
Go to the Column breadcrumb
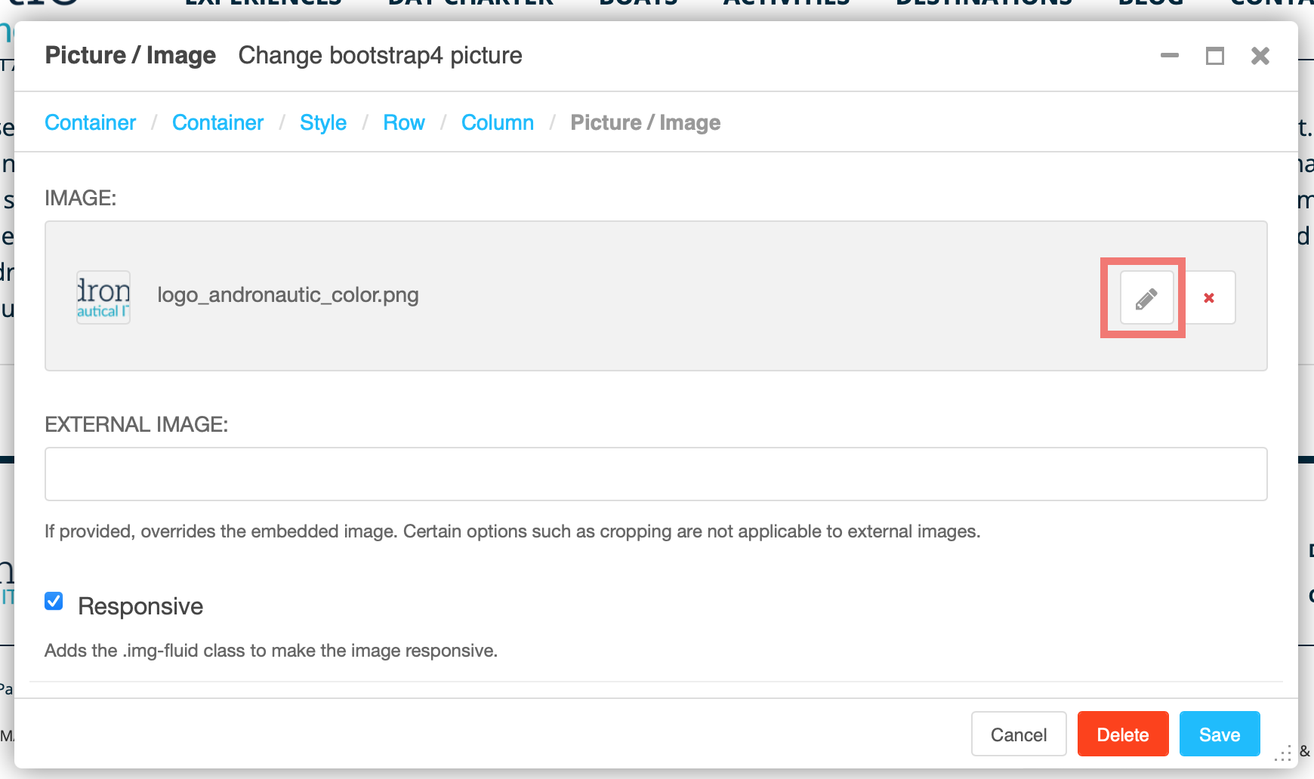(498, 122)
